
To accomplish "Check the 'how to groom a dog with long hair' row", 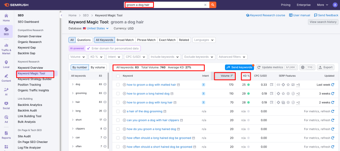I will 118,102.
